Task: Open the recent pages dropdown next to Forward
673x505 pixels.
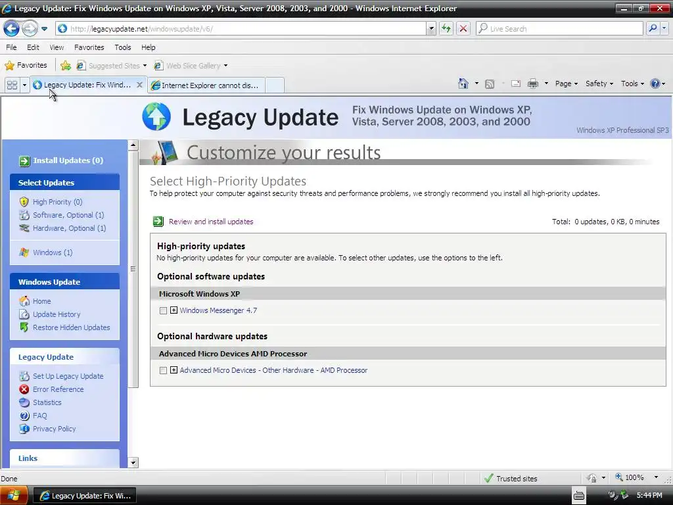Action: pos(44,29)
